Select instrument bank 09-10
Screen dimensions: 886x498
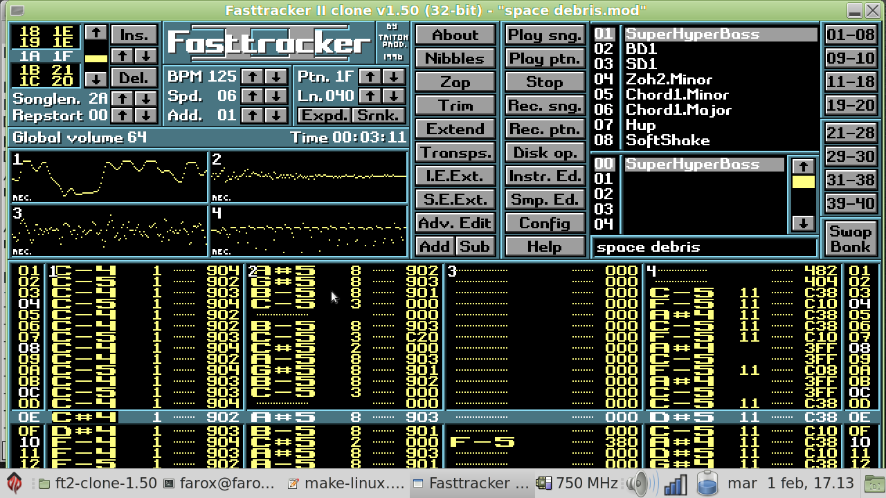click(850, 59)
